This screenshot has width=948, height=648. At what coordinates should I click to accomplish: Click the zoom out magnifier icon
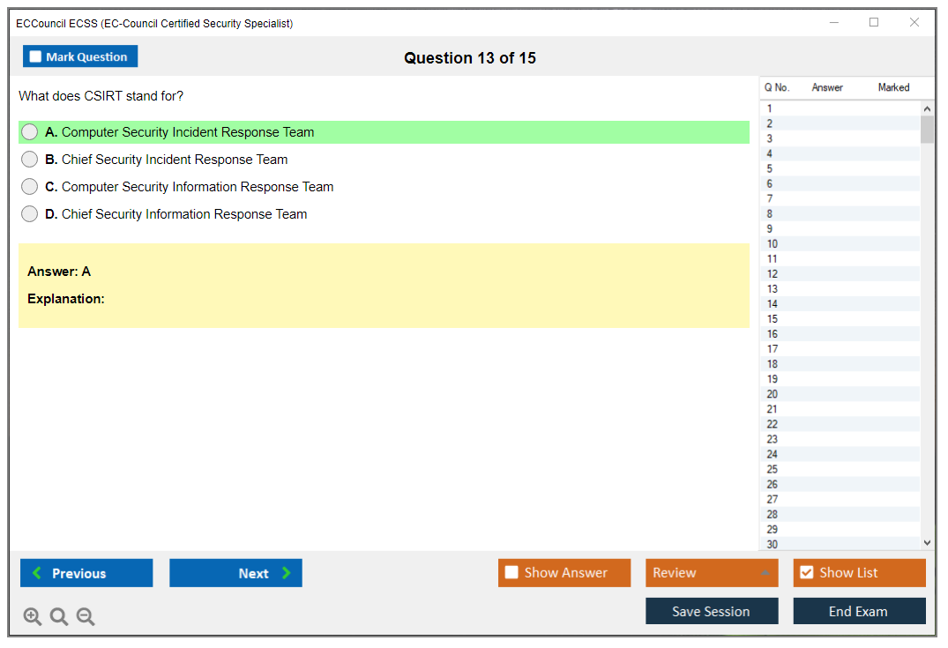pyautogui.click(x=86, y=616)
